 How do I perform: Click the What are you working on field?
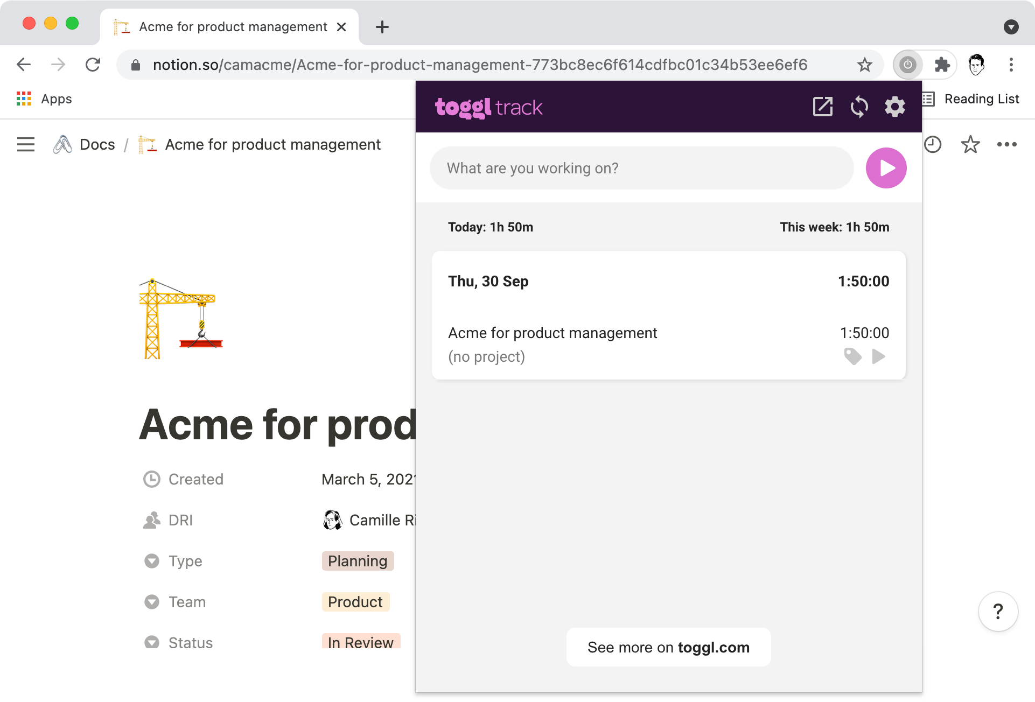coord(641,168)
